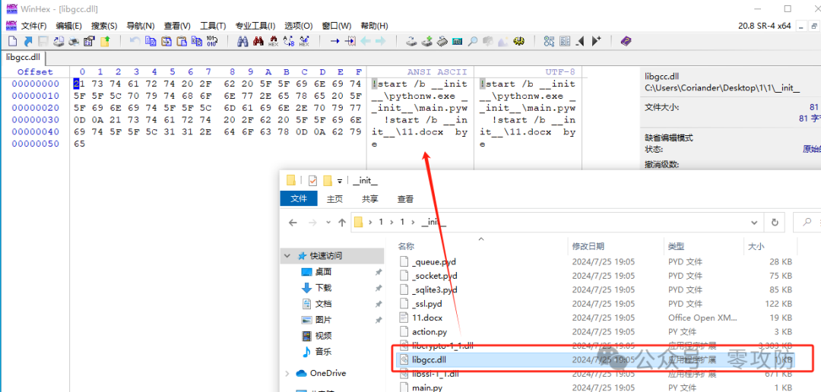
Task: Open Find Hex Values red binoculars icon
Action: pyautogui.click(x=258, y=41)
